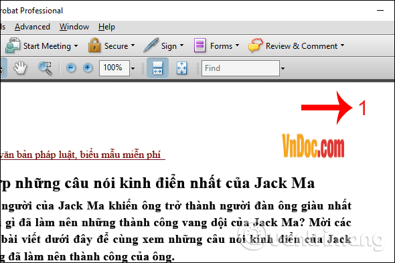Click the Sign pen icon

point(151,45)
